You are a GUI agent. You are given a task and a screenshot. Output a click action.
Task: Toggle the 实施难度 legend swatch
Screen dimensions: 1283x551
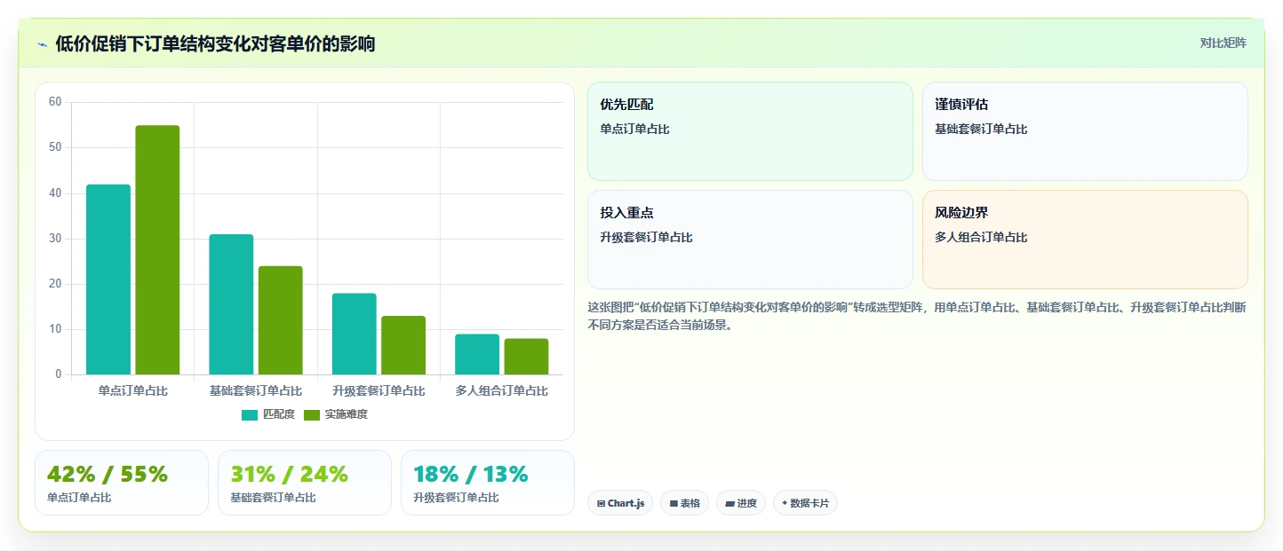coord(312,415)
